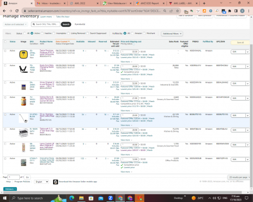The height and width of the screenshot is (202, 253).
Task: Check the Taylor Precision product row checkbox
Action: [x=5, y=51]
